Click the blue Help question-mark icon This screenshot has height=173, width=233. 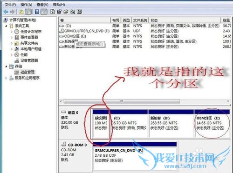point(37,12)
